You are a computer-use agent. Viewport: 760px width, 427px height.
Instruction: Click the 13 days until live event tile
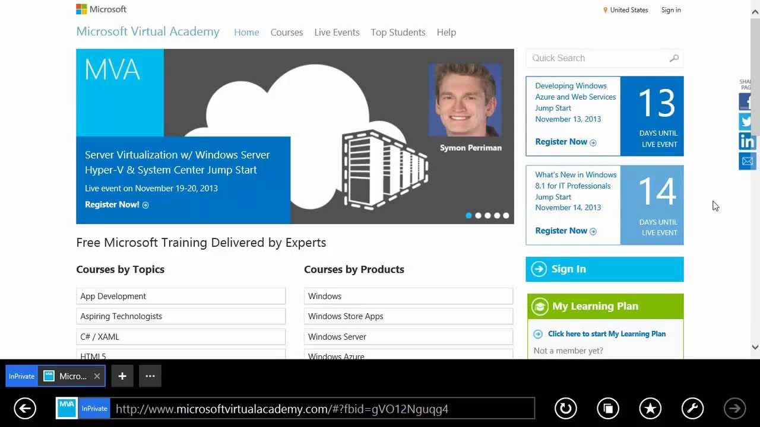652,116
